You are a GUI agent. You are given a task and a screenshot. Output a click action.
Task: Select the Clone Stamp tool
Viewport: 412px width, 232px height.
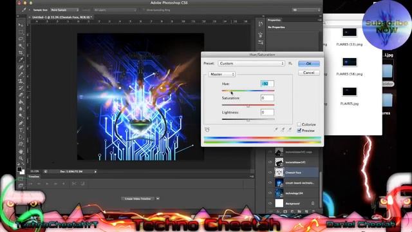click(21, 81)
